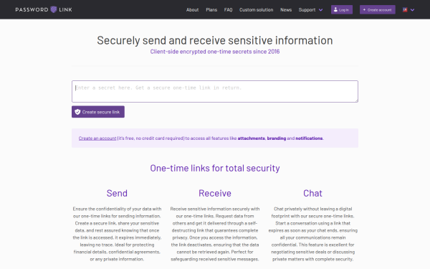Follow the 'Create an account' link
Image resolution: width=430 pixels, height=269 pixels.
[x=97, y=138]
